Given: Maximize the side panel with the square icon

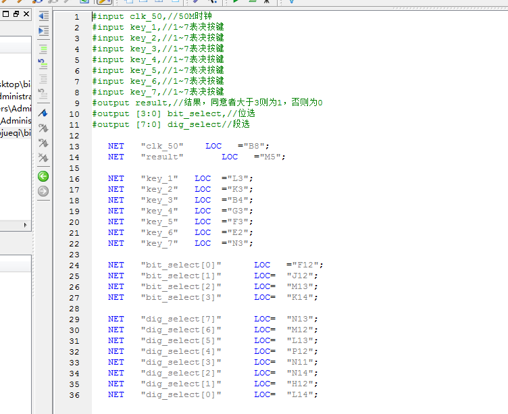Looking at the screenshot, I should click(6, 14).
